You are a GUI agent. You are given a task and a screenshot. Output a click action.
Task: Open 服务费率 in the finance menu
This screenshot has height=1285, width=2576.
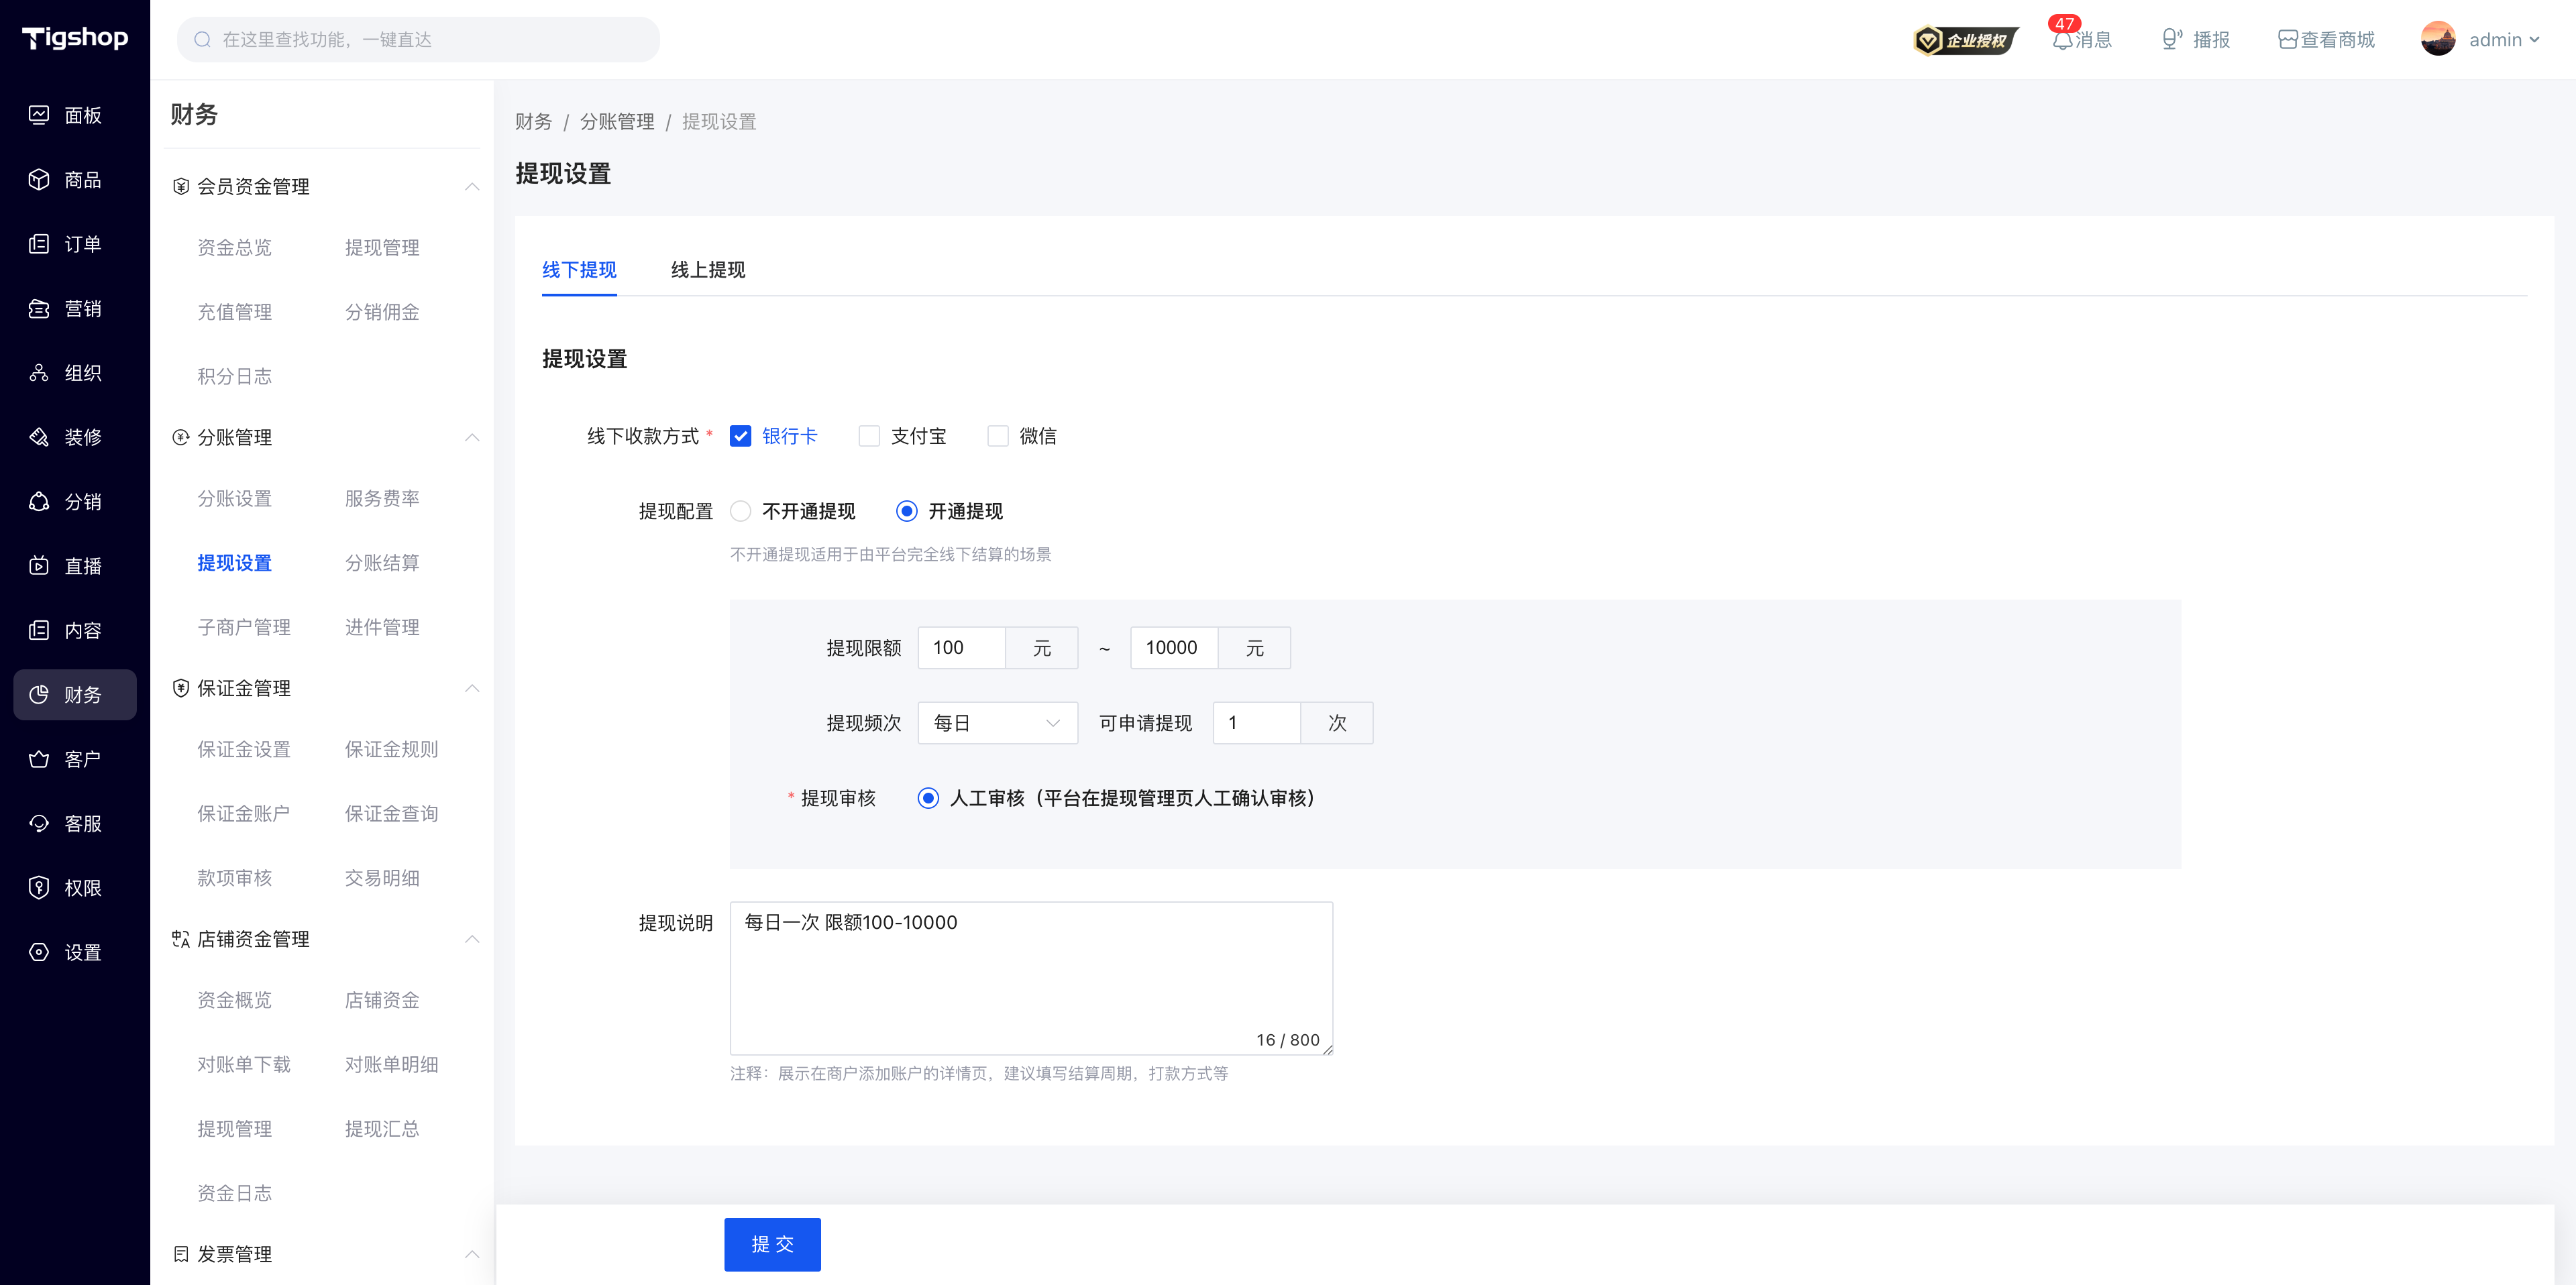tap(382, 498)
